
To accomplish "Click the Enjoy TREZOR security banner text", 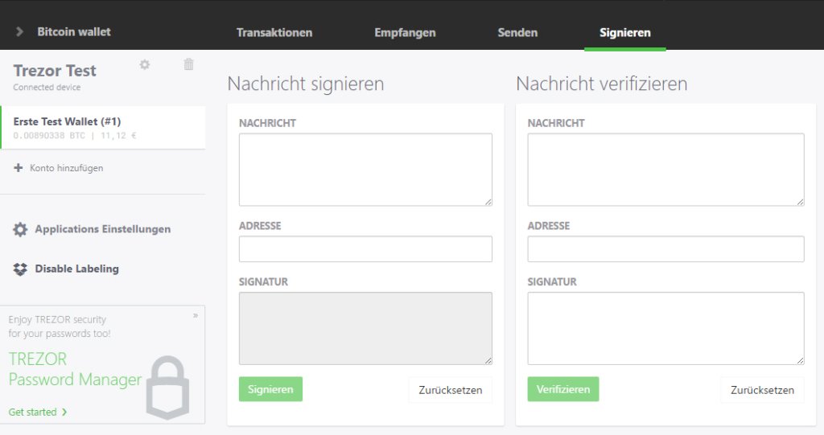I will pos(60,326).
